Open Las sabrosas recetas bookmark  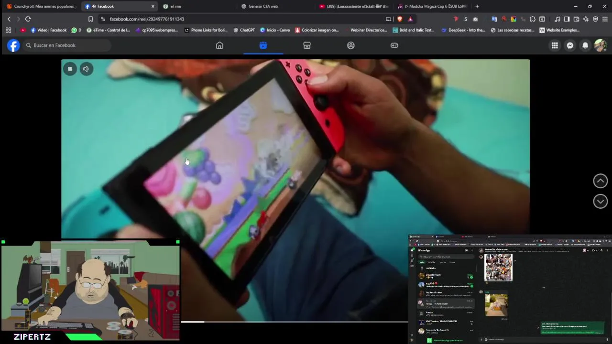(x=513, y=30)
